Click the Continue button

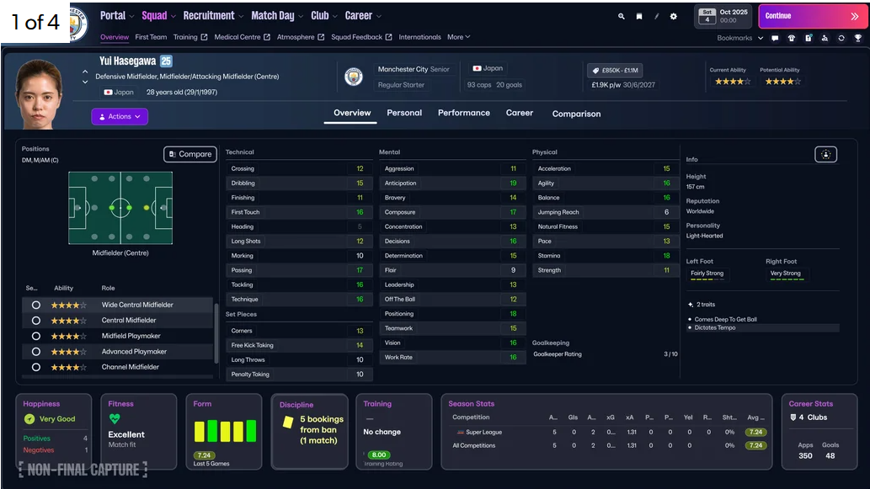pyautogui.click(x=811, y=16)
